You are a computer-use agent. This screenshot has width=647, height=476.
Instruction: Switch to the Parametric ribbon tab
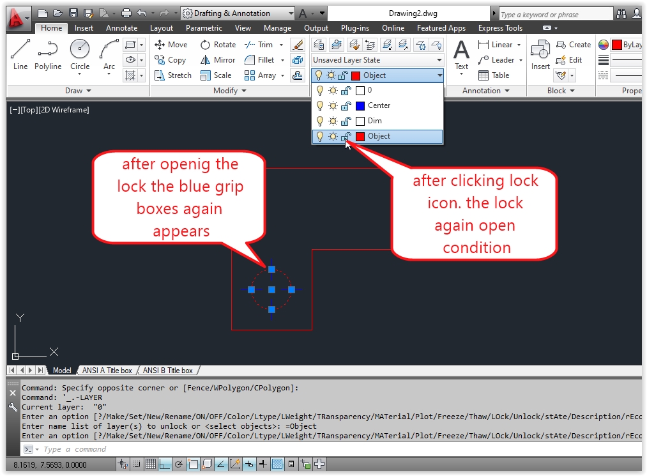[x=204, y=27]
